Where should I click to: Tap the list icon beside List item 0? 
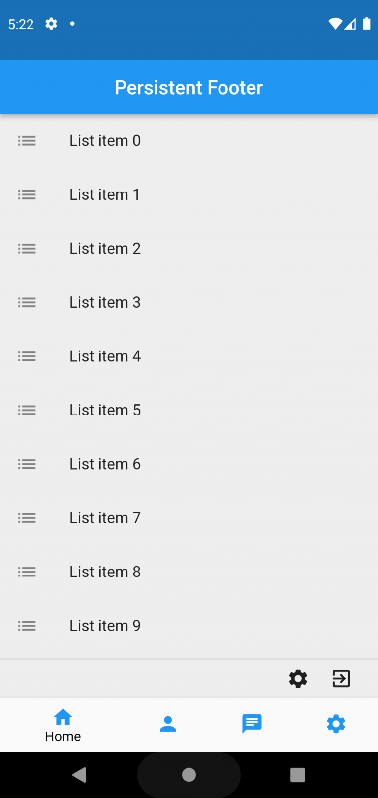pyautogui.click(x=27, y=141)
